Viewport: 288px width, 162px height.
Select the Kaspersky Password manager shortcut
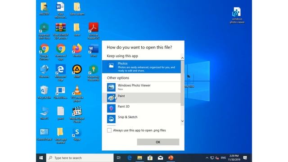(x=94, y=73)
